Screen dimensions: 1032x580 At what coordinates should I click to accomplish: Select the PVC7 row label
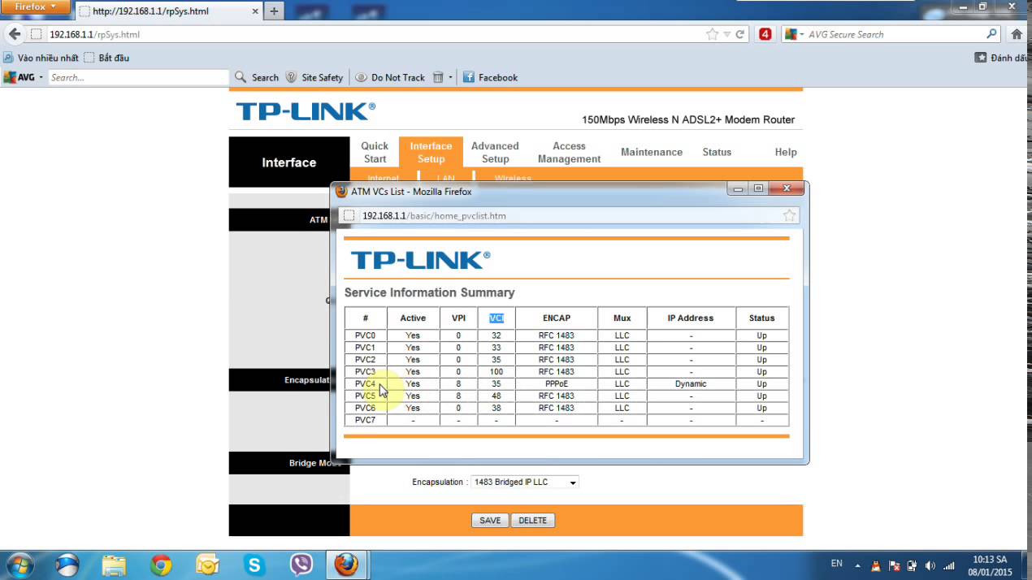[x=366, y=421]
